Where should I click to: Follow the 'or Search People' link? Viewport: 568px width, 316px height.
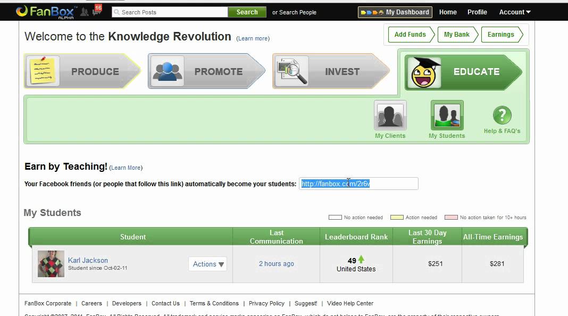pyautogui.click(x=294, y=12)
